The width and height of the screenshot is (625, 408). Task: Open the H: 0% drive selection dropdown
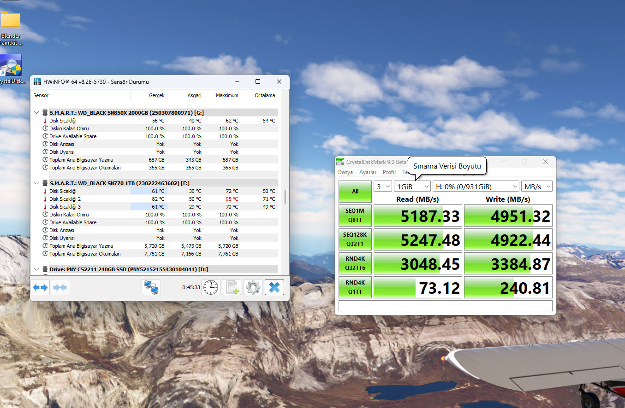pos(476,187)
